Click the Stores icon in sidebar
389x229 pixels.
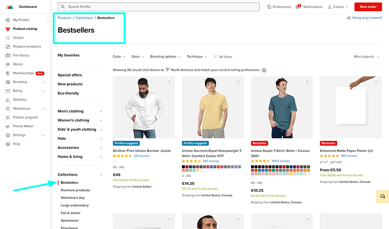[8, 64]
